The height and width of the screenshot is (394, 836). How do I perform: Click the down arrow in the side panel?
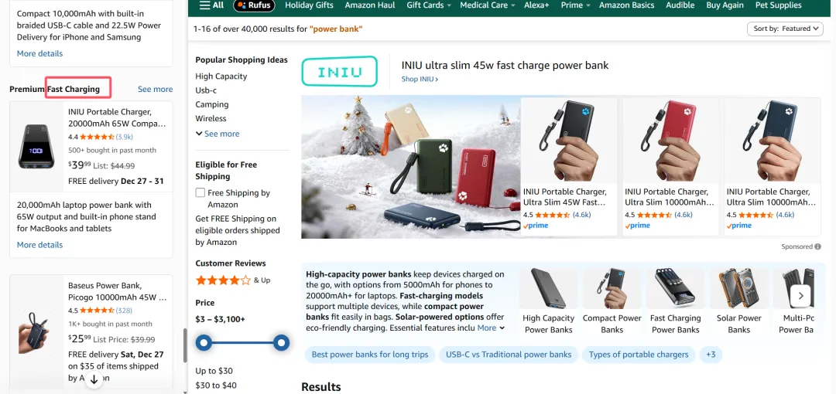coord(94,379)
